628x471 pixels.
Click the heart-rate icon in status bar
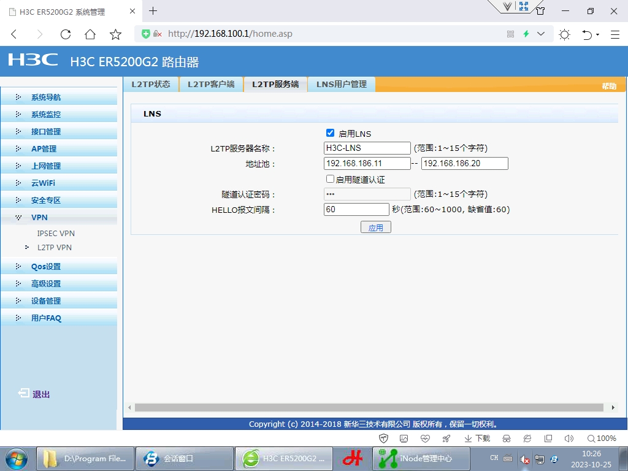click(x=425, y=438)
